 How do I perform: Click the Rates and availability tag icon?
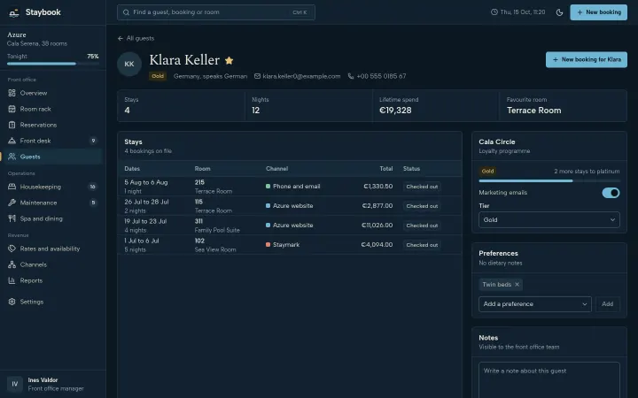pos(12,249)
